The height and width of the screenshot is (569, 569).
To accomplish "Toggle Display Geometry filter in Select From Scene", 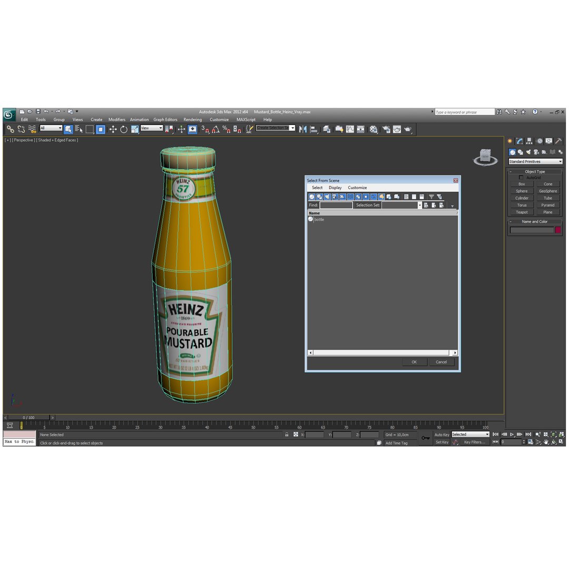I will click(312, 197).
